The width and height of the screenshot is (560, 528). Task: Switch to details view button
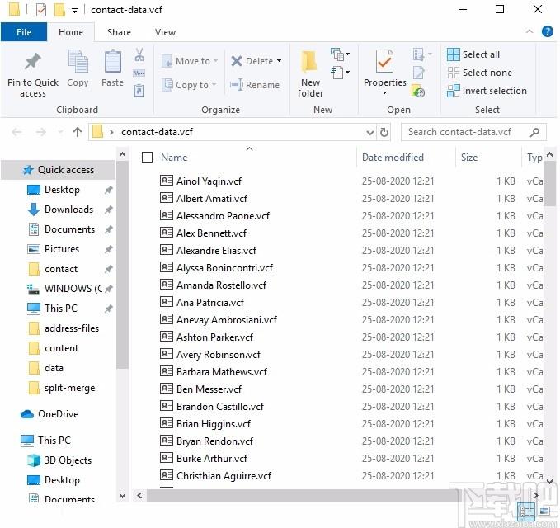[x=527, y=511]
